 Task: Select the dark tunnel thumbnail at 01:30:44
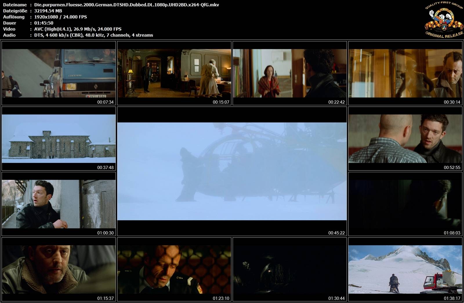click(290, 269)
